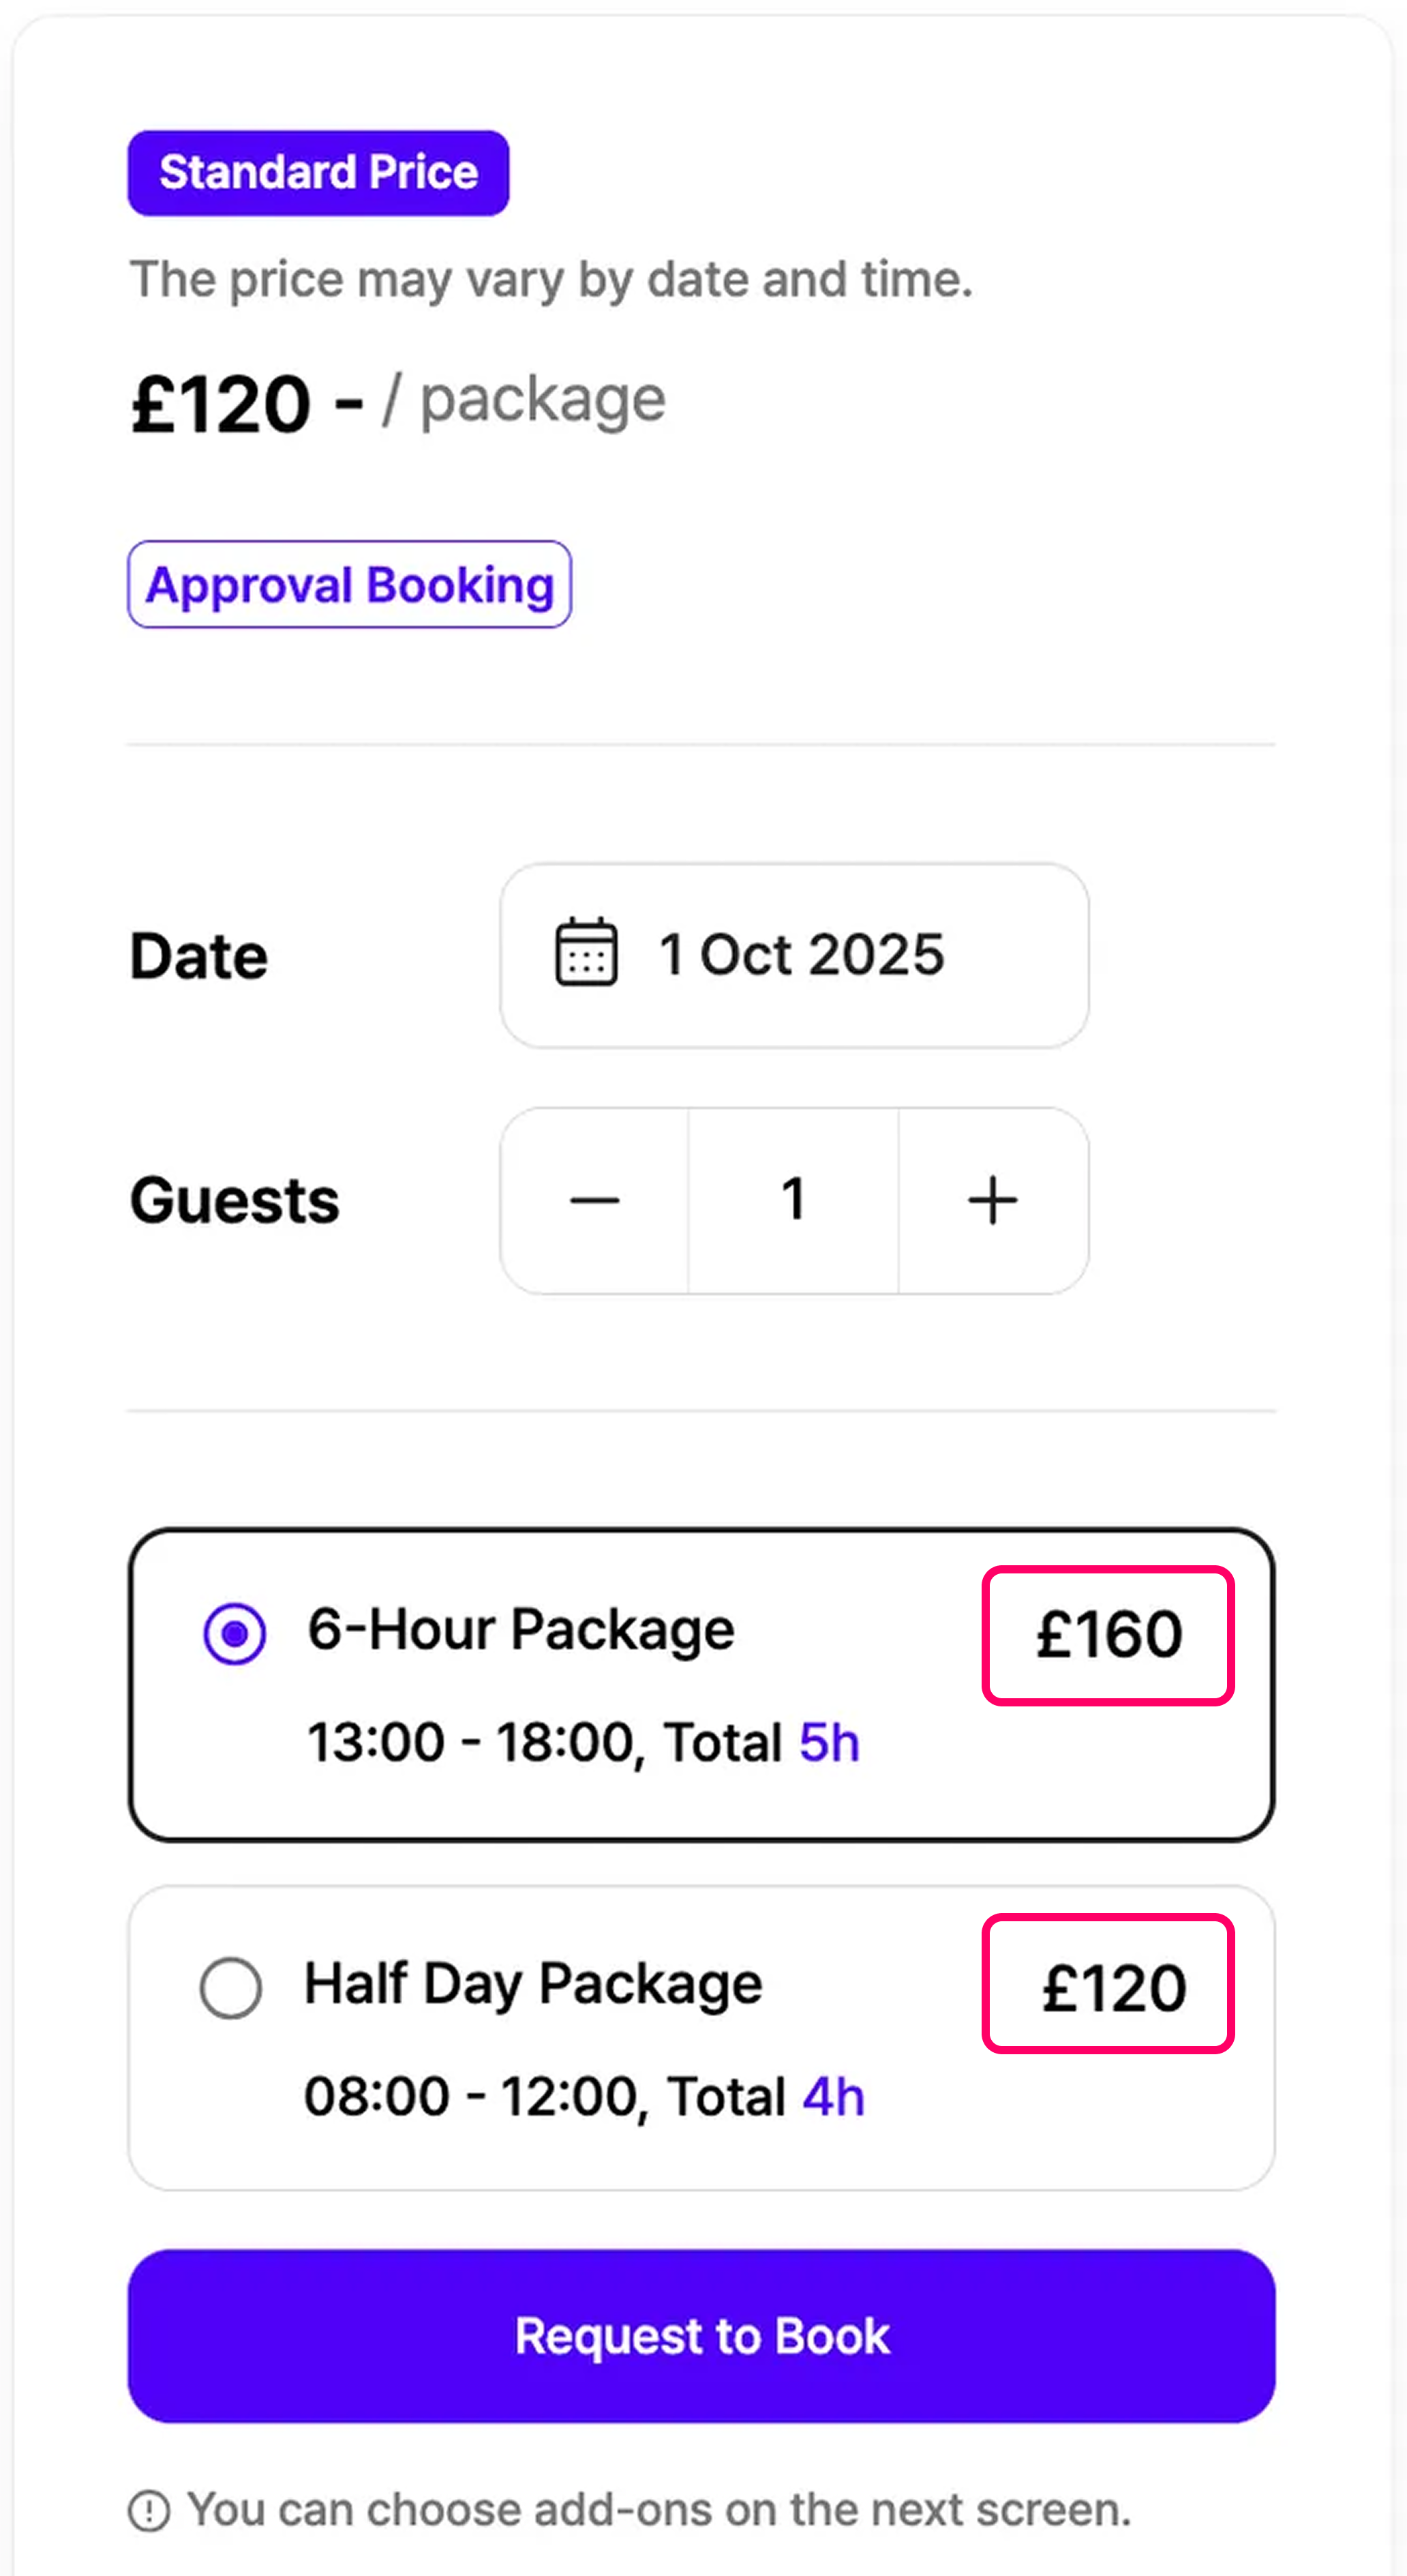
Task: Open the 1 Oct 2025 date picker
Action: [x=800, y=954]
